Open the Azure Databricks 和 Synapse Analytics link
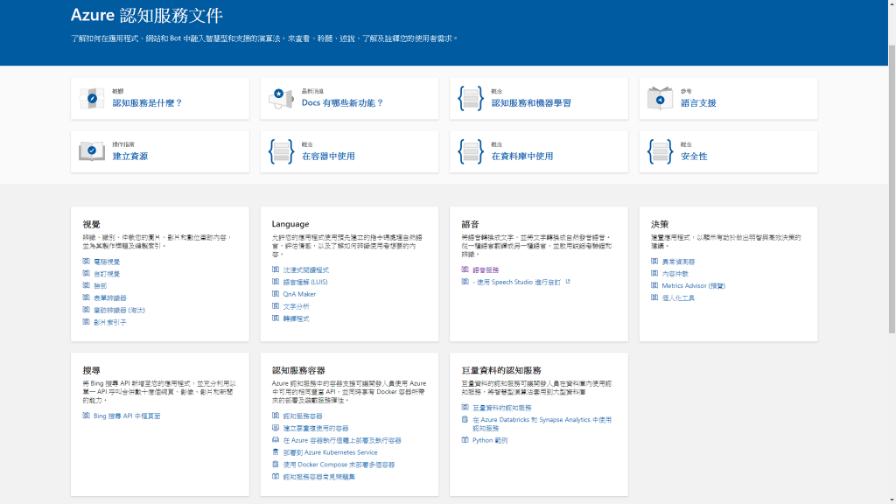 tap(542, 423)
